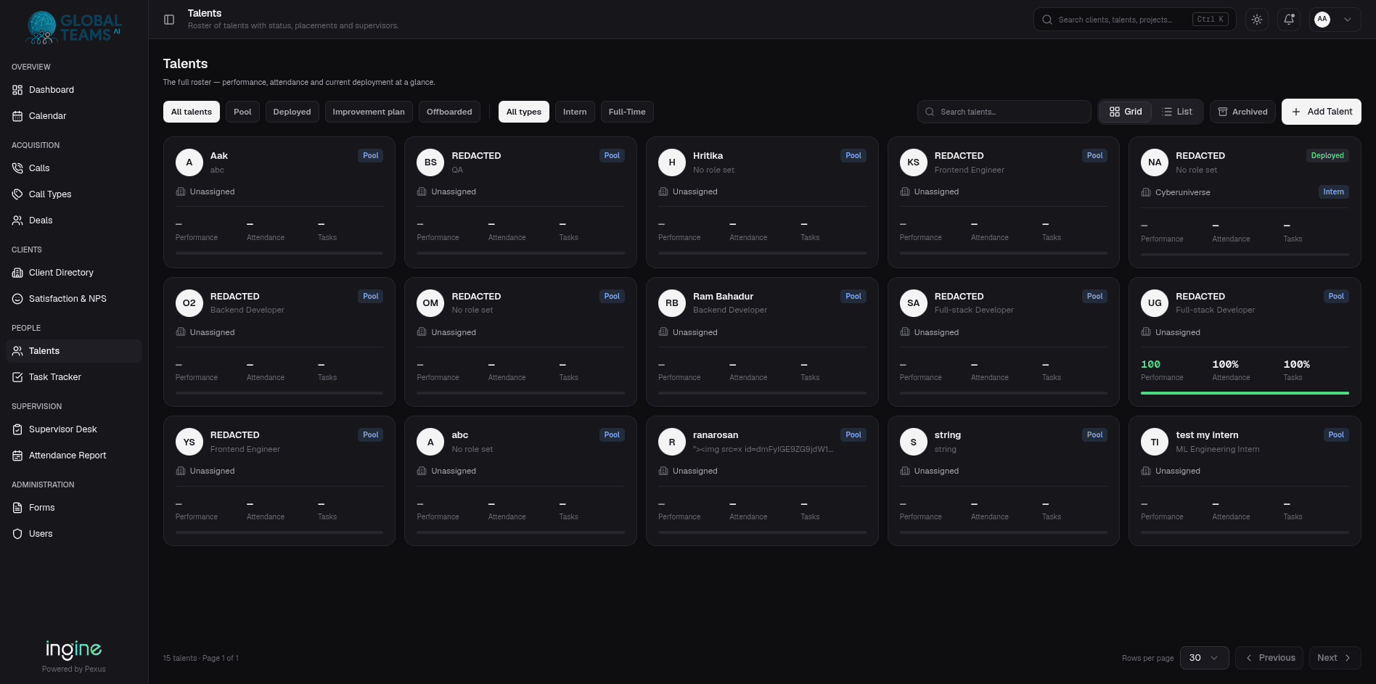Switch theme with the sun icon

tap(1257, 20)
